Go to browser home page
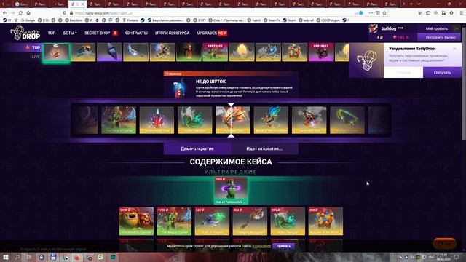Screen dimensions: 466x262 28,13
